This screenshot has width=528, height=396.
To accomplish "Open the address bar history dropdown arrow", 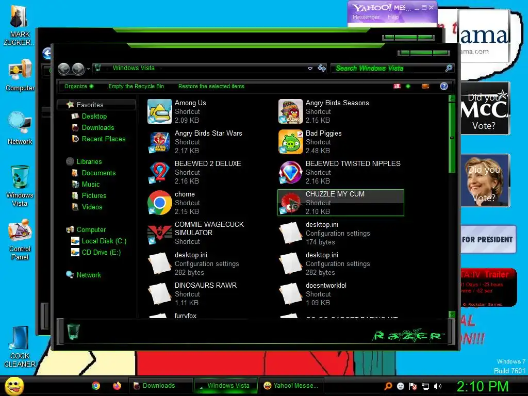I will (x=310, y=69).
